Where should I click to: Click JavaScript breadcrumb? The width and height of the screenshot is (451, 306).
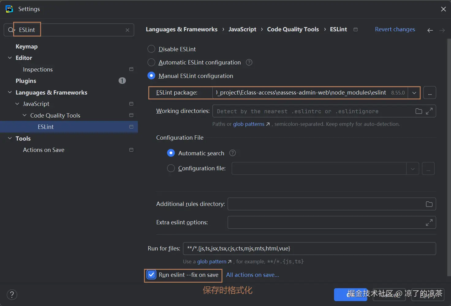click(x=242, y=29)
